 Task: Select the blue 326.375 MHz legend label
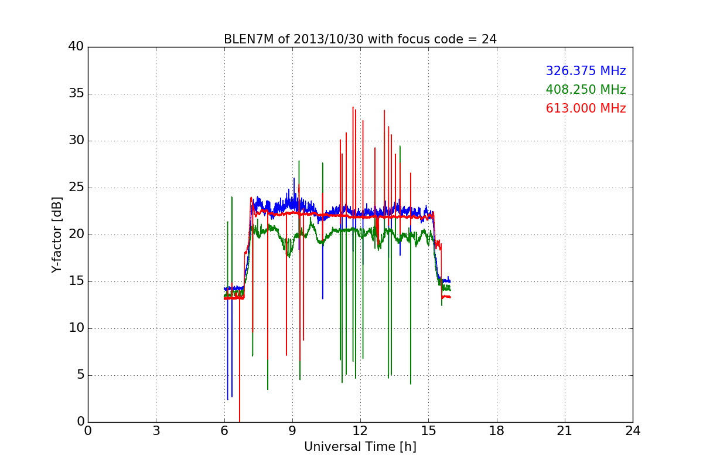pyautogui.click(x=586, y=71)
